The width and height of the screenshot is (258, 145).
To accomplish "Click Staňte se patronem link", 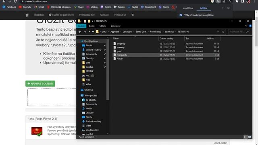I will [x=61, y=15].
